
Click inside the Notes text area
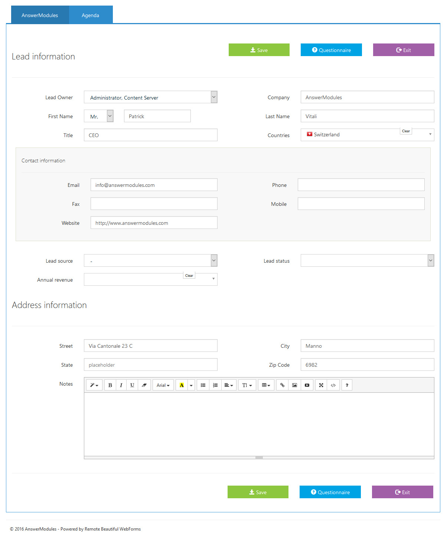click(259, 424)
